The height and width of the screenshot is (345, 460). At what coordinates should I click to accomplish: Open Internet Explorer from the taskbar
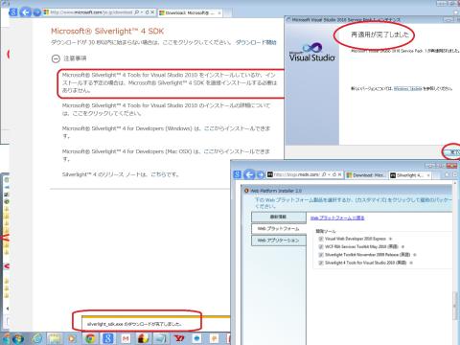click(37, 338)
